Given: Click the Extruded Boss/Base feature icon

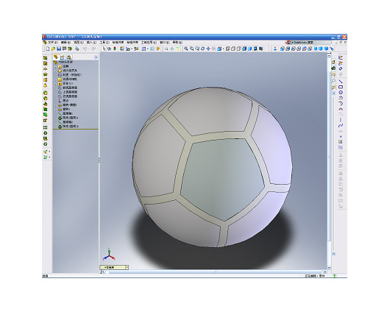Looking at the screenshot, I should coord(46,57).
